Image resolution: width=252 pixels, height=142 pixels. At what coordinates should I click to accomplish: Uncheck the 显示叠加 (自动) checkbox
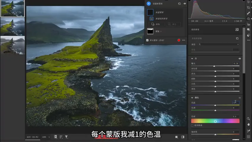tap(147, 40)
